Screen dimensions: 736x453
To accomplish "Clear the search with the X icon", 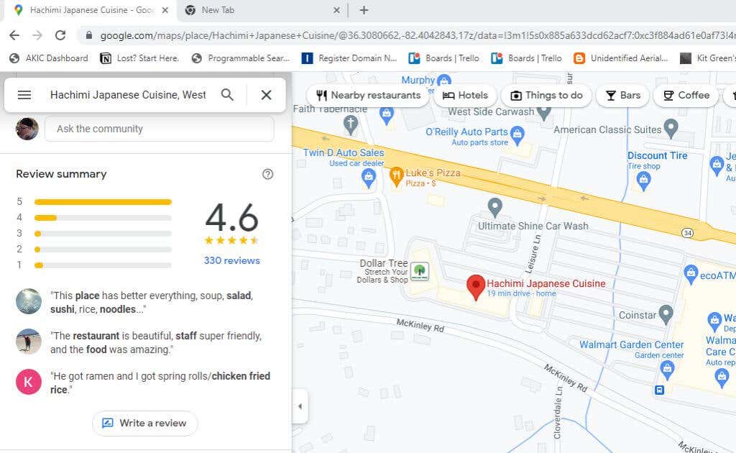I will click(266, 95).
